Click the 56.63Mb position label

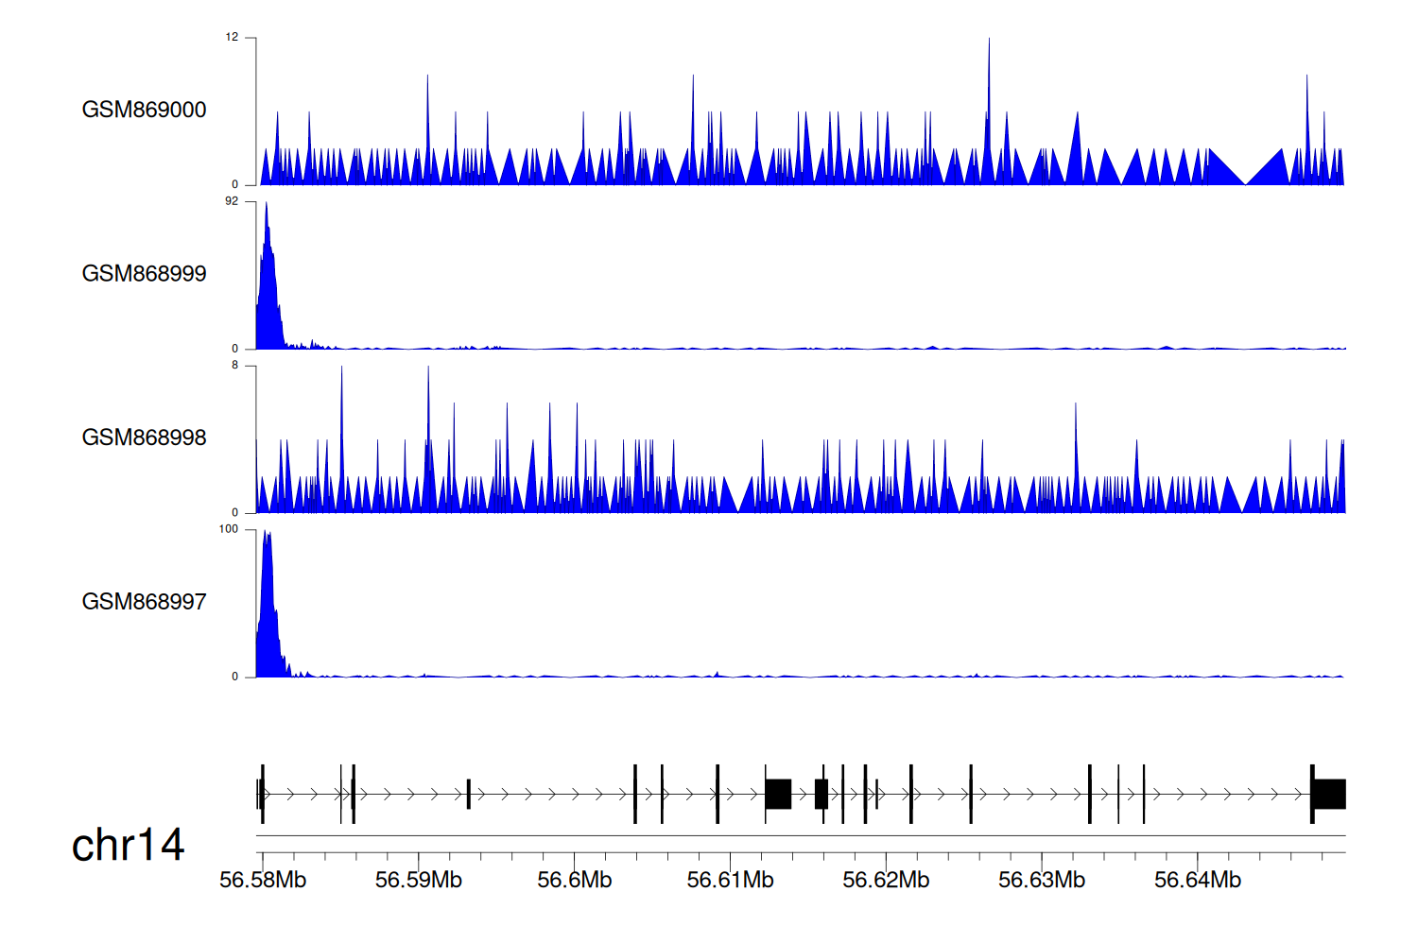click(x=1041, y=881)
